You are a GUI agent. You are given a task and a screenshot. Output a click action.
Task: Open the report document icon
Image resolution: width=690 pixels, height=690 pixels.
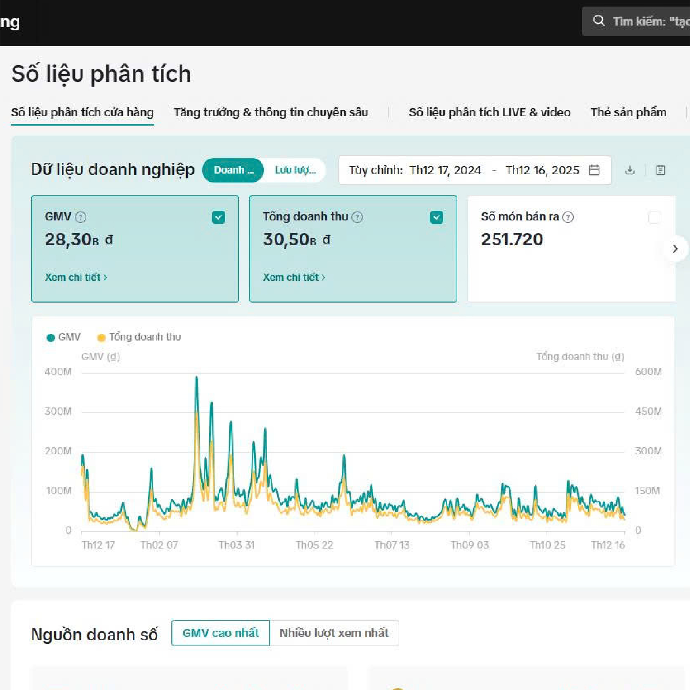point(660,170)
